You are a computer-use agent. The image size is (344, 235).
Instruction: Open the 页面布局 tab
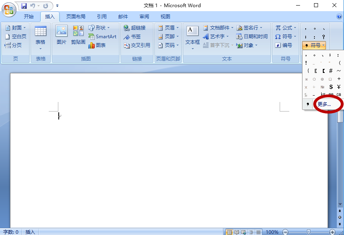coord(76,17)
